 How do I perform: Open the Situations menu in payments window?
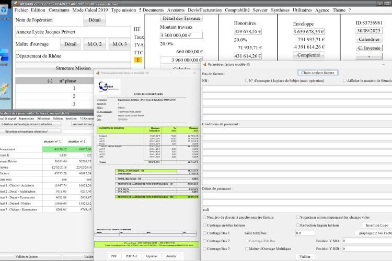43,118
